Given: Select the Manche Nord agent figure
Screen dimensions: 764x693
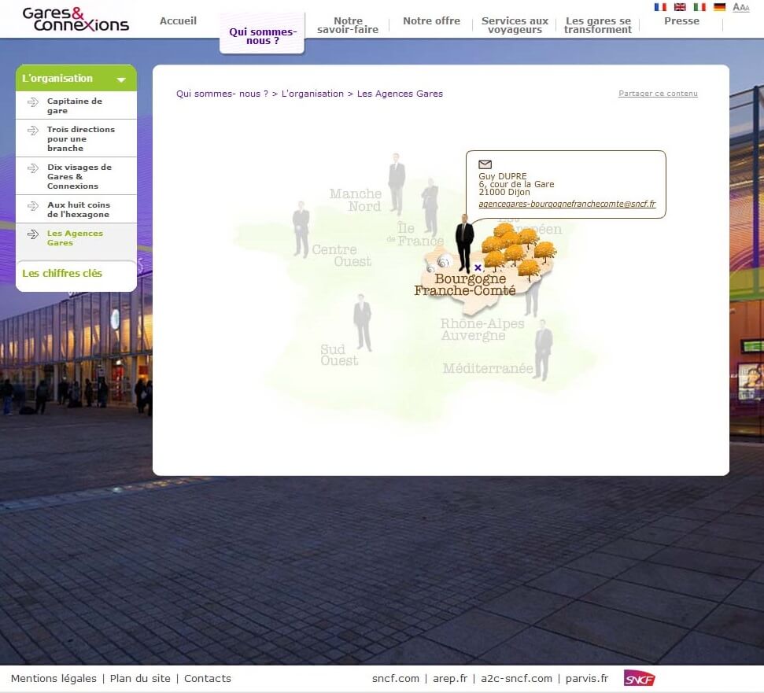Looking at the screenshot, I should click(x=397, y=184).
